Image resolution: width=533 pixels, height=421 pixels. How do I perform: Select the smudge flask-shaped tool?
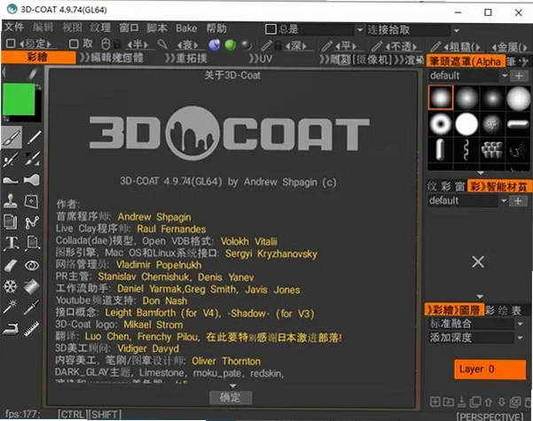tap(32, 180)
